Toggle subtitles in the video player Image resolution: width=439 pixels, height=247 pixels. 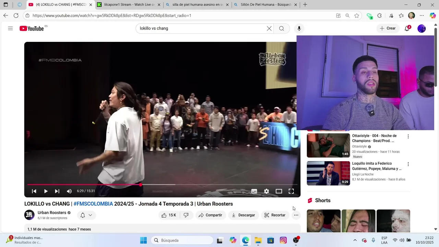(254, 191)
